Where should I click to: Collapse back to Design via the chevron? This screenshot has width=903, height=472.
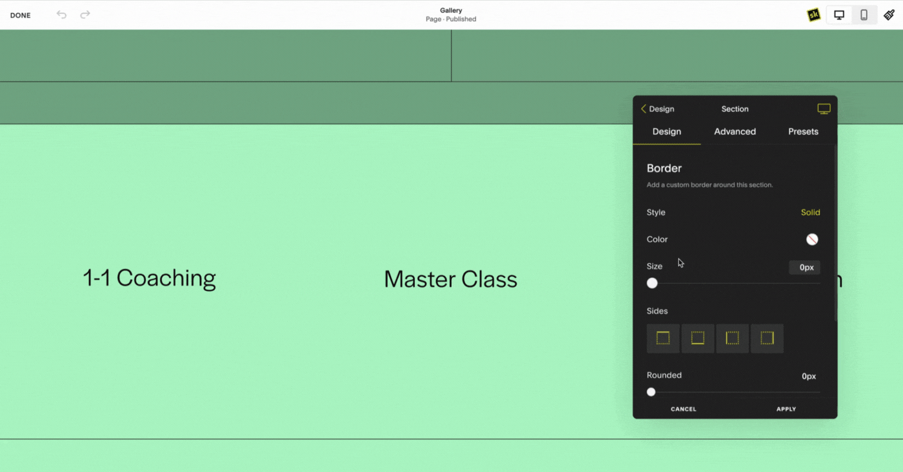[644, 108]
